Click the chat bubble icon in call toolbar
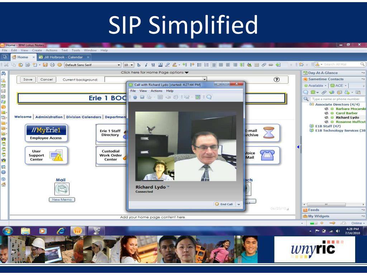This screenshot has height=275, width=367. [x=209, y=97]
